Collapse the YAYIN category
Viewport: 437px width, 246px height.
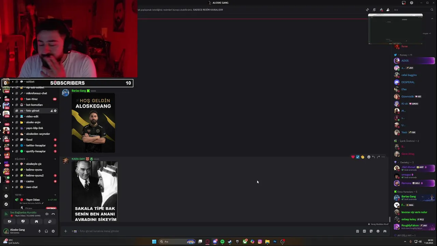coord(19,195)
